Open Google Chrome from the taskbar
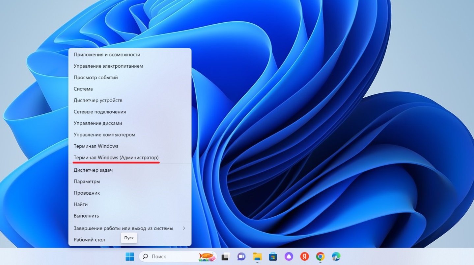The image size is (474, 265). 320,256
